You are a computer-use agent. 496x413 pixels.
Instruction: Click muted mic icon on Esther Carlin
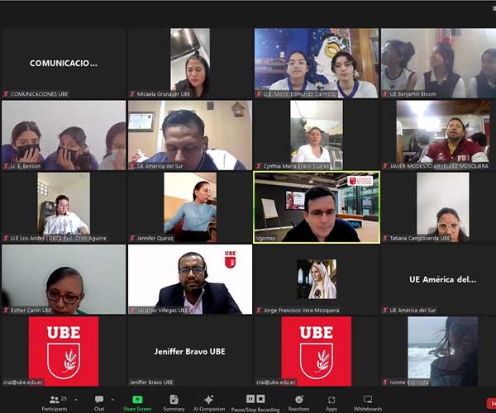pos(6,310)
